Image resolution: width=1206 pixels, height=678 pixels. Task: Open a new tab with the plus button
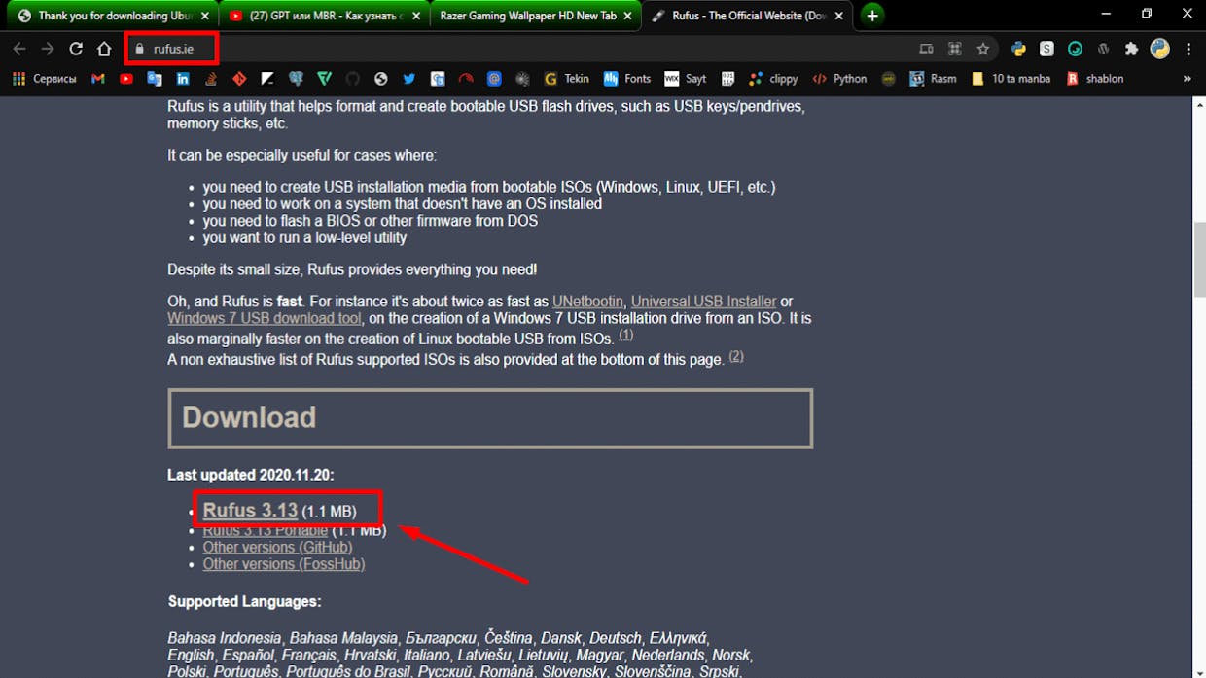872,16
